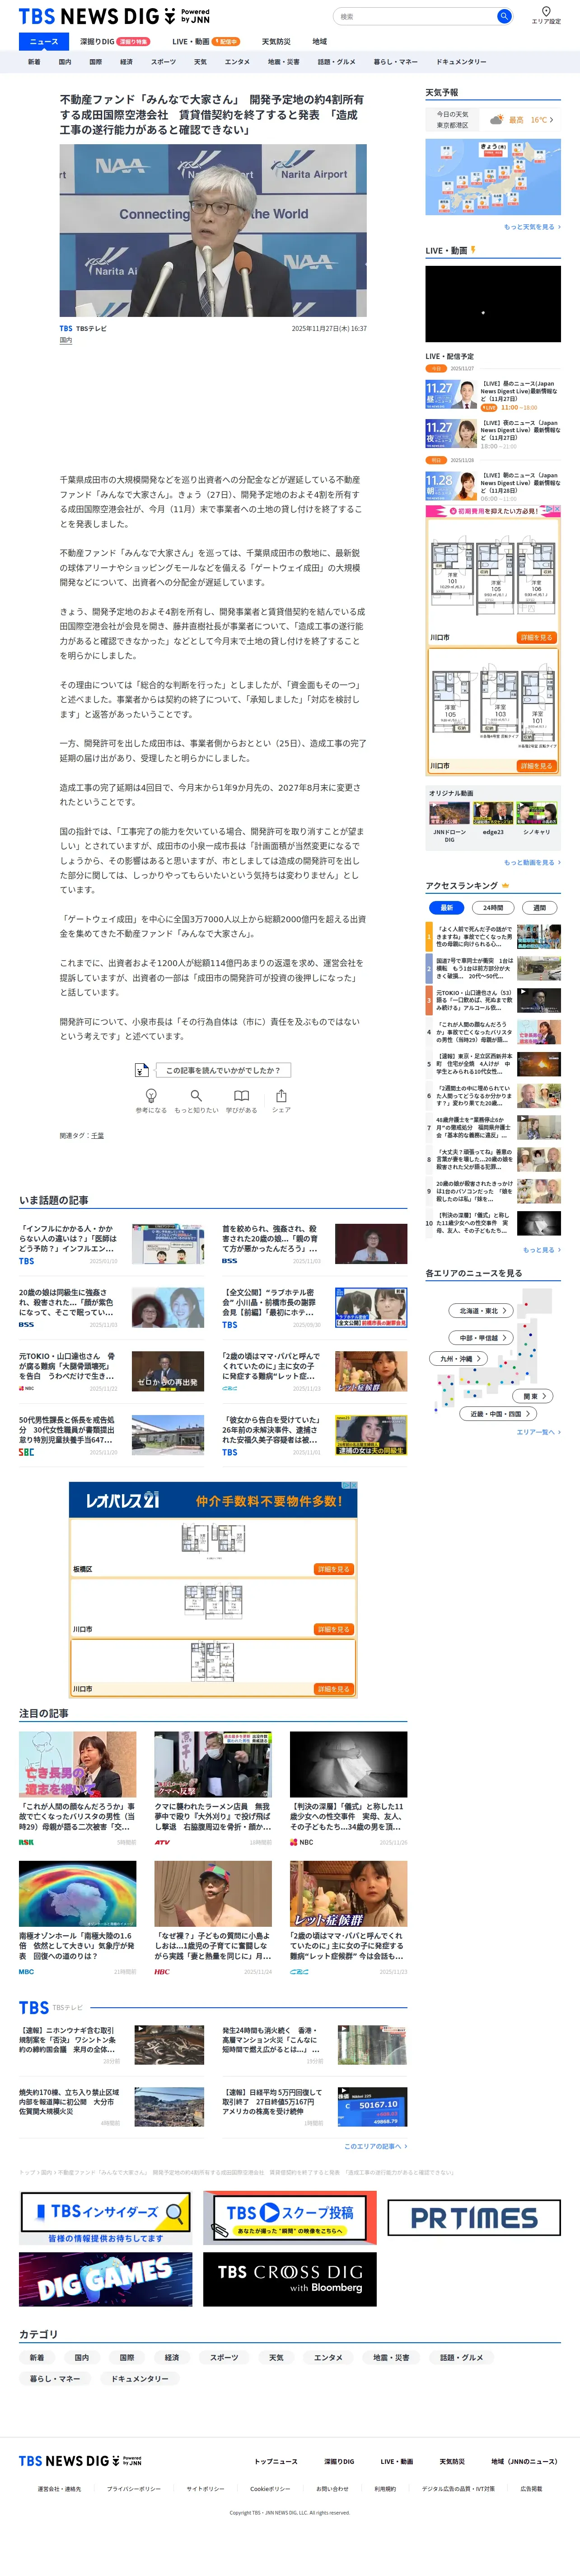Click the ranking もっと見る link

click(x=542, y=1250)
